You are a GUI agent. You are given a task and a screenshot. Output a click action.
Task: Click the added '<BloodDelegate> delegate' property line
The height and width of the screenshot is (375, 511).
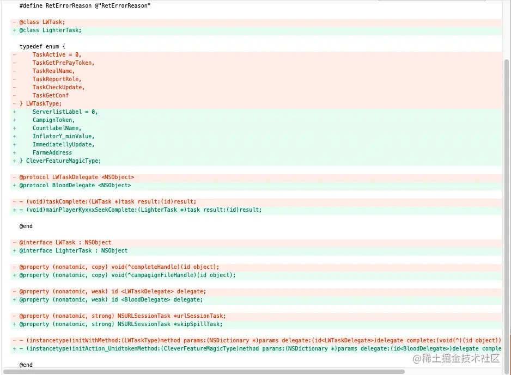click(256, 299)
